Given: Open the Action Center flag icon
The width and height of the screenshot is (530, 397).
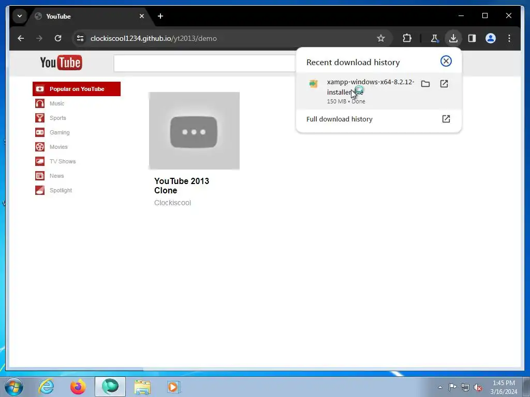Looking at the screenshot, I should (x=452, y=387).
